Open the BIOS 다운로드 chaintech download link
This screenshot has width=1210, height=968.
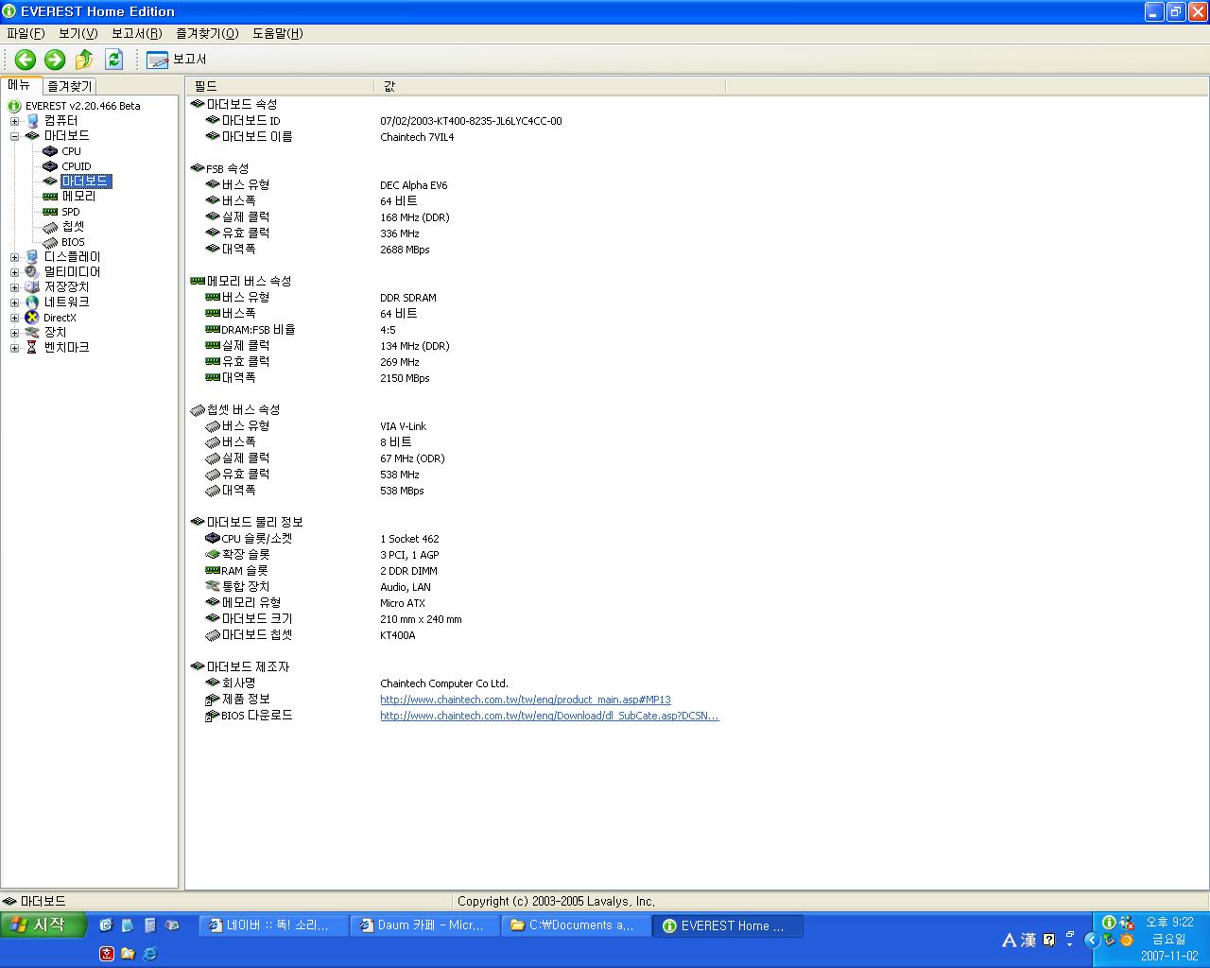point(549,716)
